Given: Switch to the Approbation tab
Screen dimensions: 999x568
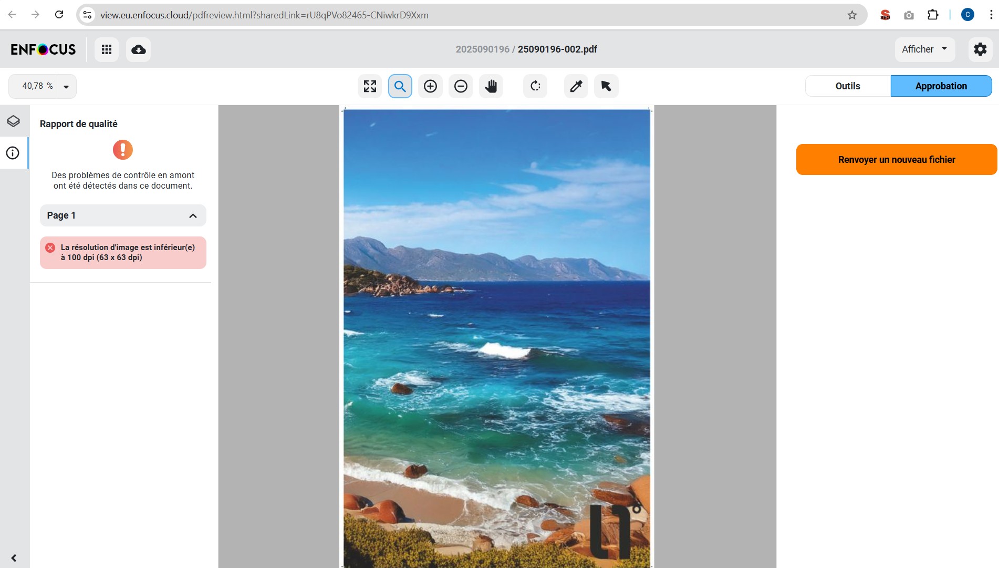Looking at the screenshot, I should pyautogui.click(x=941, y=86).
